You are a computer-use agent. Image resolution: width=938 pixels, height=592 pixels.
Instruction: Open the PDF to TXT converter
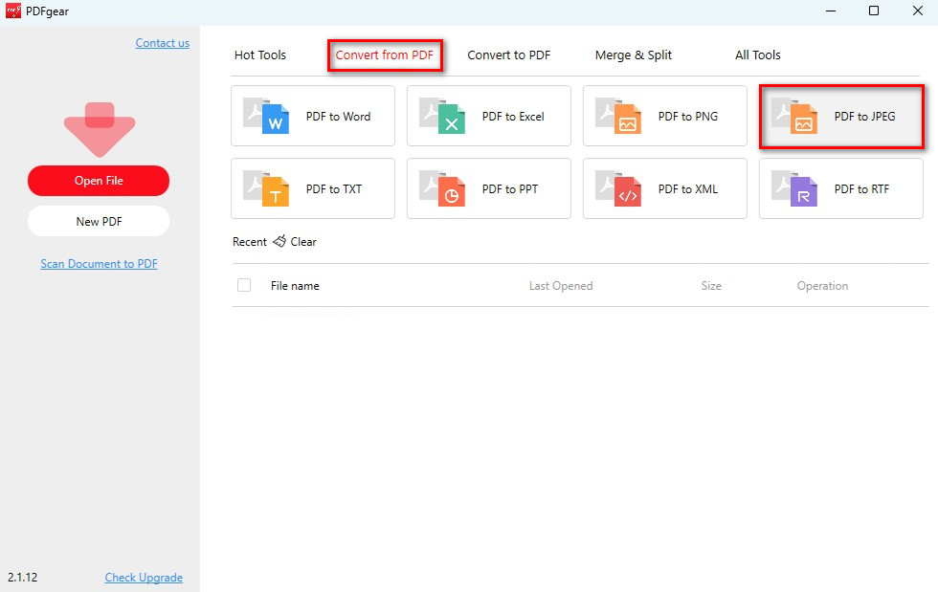[313, 188]
